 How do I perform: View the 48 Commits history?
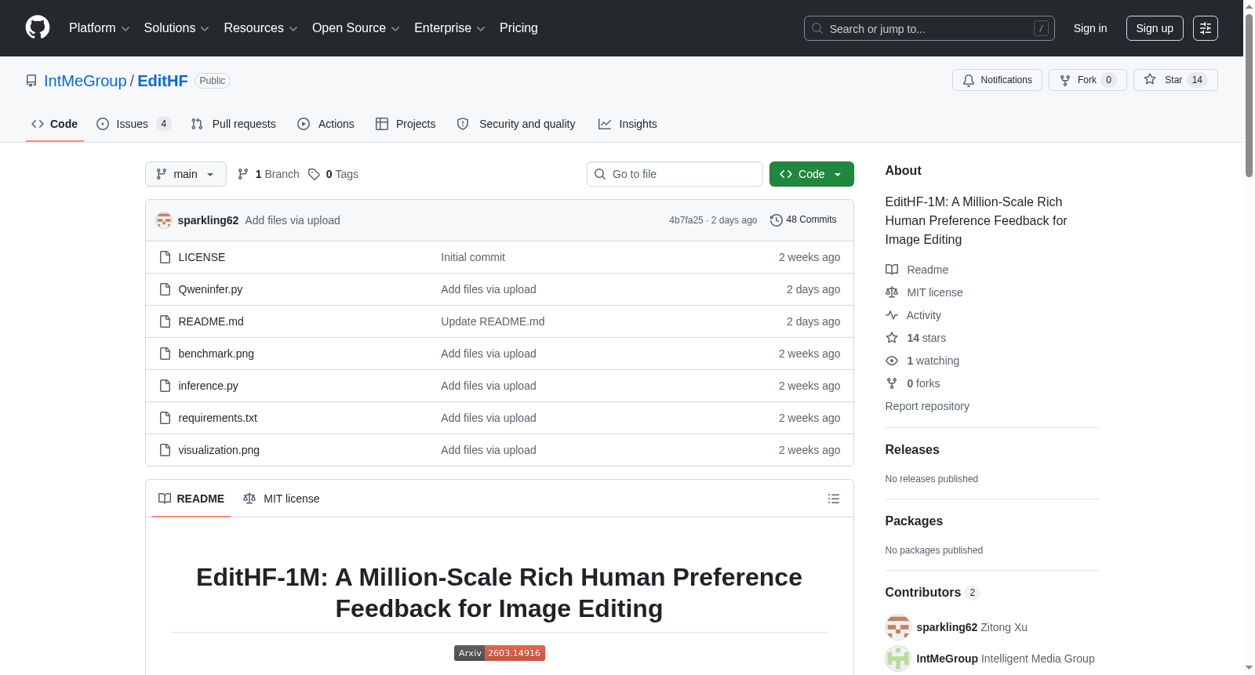803,220
